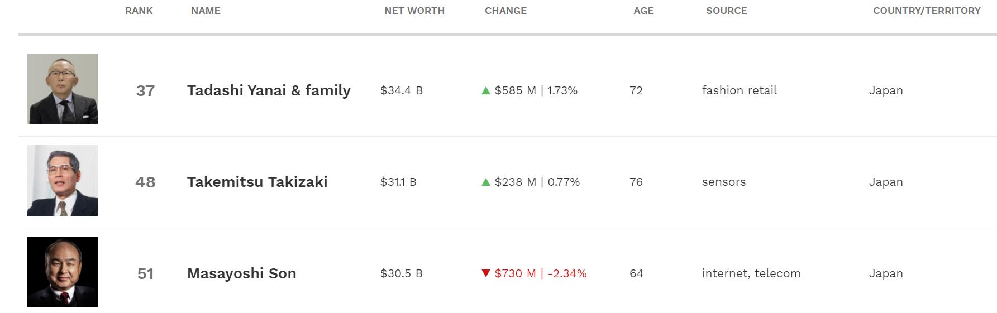The height and width of the screenshot is (313, 997).
Task: Click Tadashi Yanai's profile photo
Action: [62, 89]
